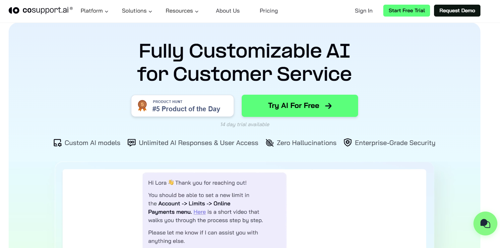
Task: Expand the Solutions dropdown menu
Action: click(137, 11)
